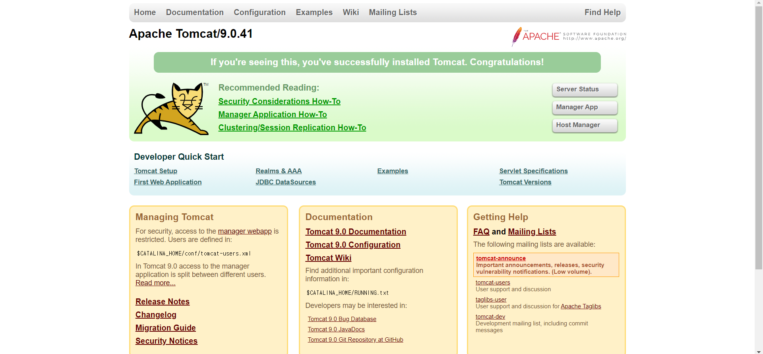Click the $CATALINA_HOME/RUNNING.txt path text
The image size is (763, 354).
point(348,293)
